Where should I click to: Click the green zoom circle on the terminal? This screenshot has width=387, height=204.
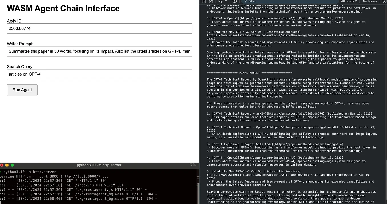(x=12, y=165)
